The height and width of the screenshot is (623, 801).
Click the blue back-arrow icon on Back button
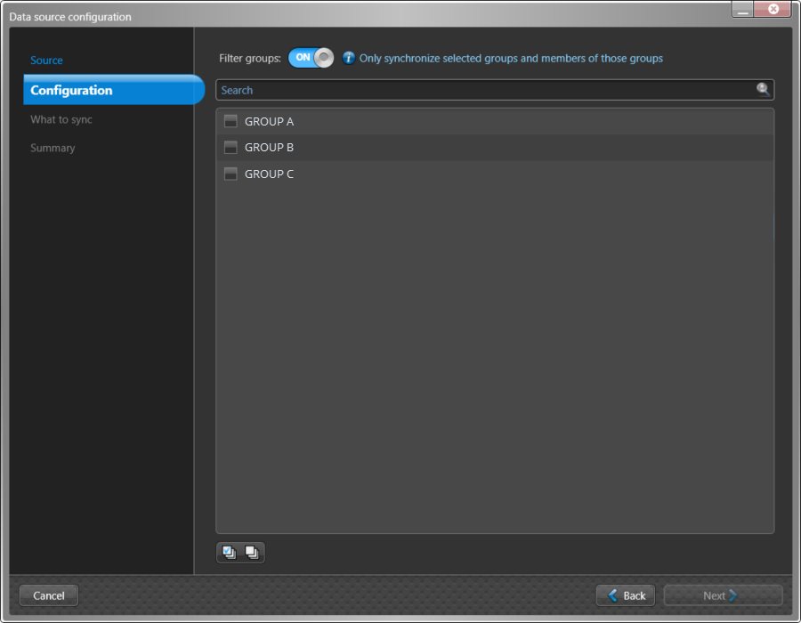click(611, 595)
